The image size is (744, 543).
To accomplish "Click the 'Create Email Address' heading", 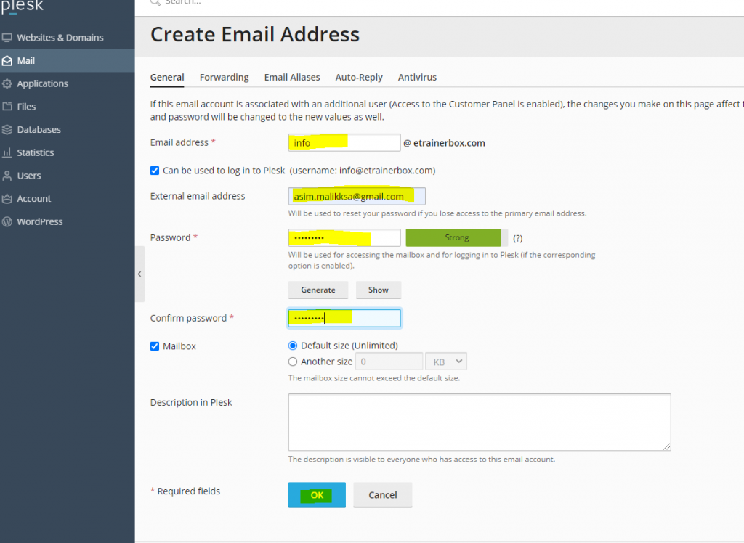I will tap(255, 35).
